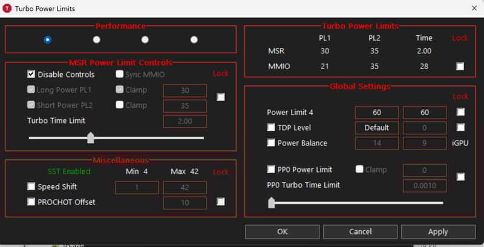Enable the PROCHOT Offset checkbox
Screen dimensions: 484x247
(x=31, y=202)
